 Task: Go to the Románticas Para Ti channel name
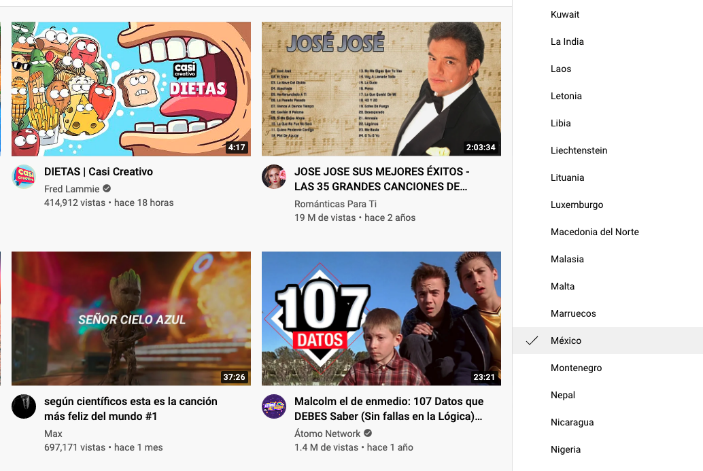pyautogui.click(x=335, y=204)
